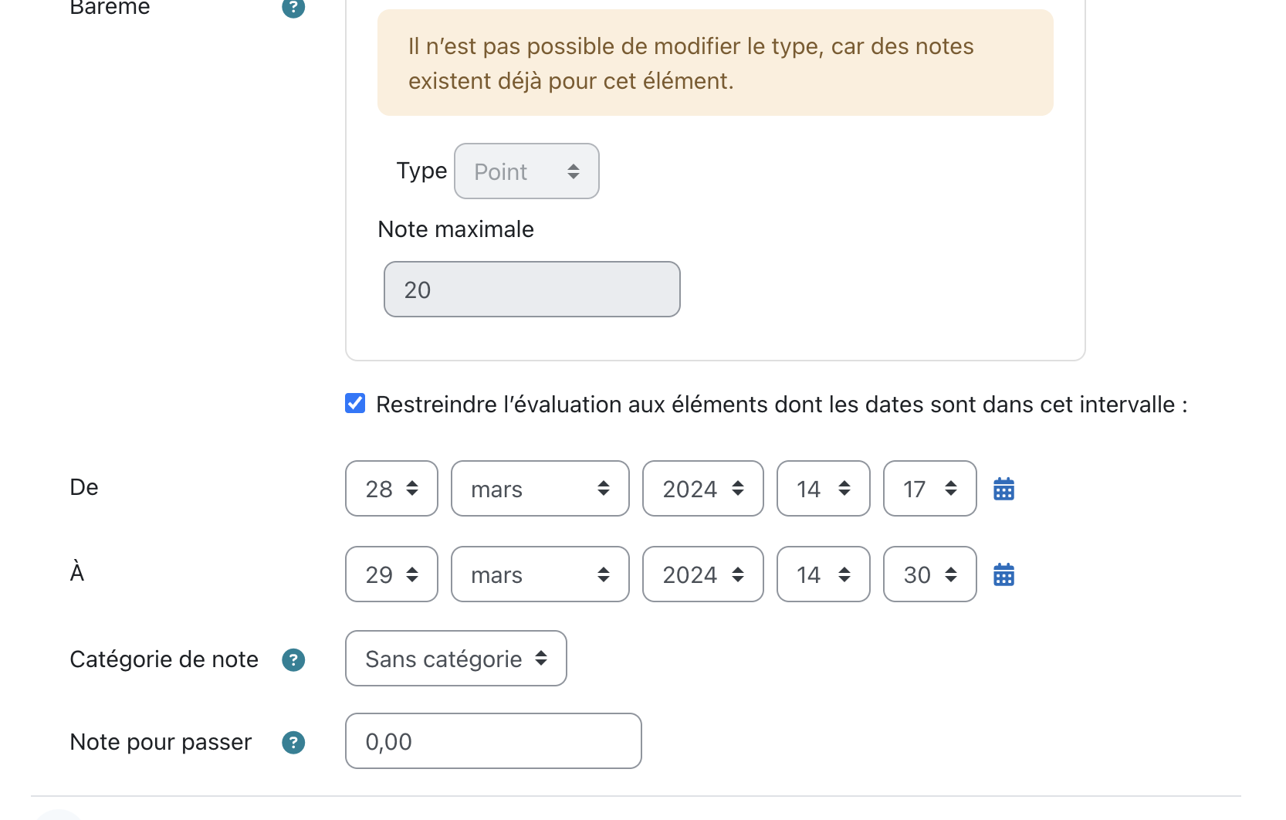Expand the Sans catégorie dropdown
The image size is (1286, 820).
(456, 659)
